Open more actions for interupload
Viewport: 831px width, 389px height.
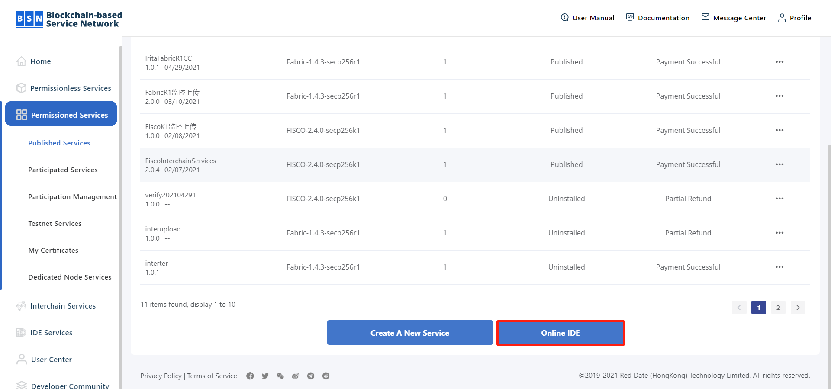pos(779,233)
